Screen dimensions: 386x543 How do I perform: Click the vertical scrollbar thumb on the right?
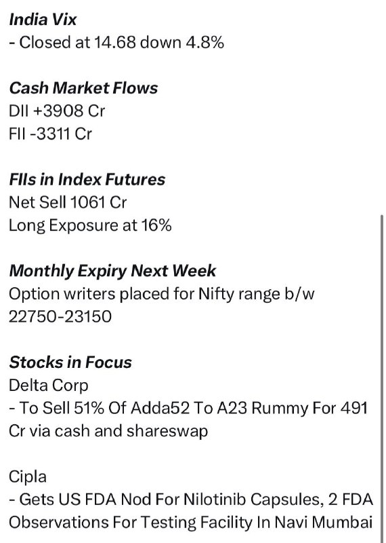point(381,377)
